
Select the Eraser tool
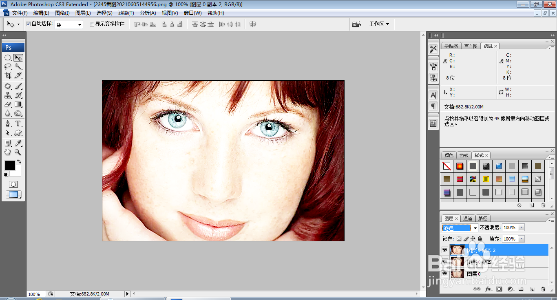[x=8, y=104]
